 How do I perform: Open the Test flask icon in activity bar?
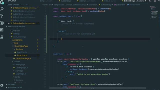tap(2, 37)
